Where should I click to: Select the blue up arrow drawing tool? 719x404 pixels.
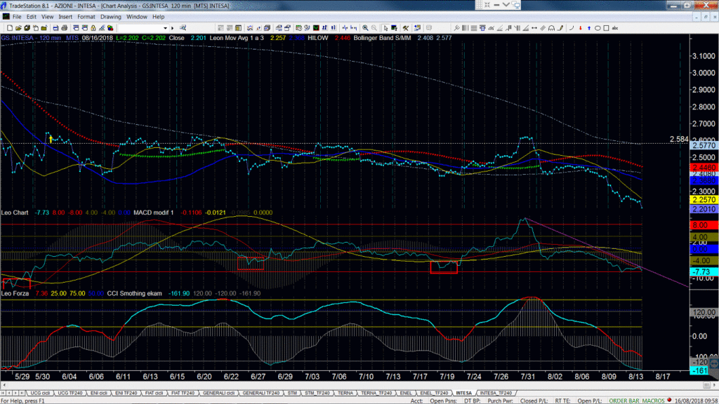(589, 28)
